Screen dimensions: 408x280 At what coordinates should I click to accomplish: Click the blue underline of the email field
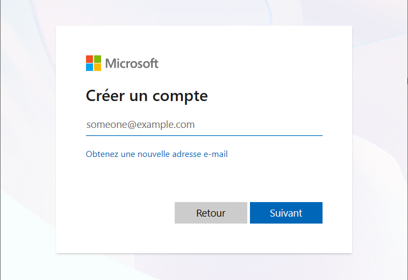[204, 135]
